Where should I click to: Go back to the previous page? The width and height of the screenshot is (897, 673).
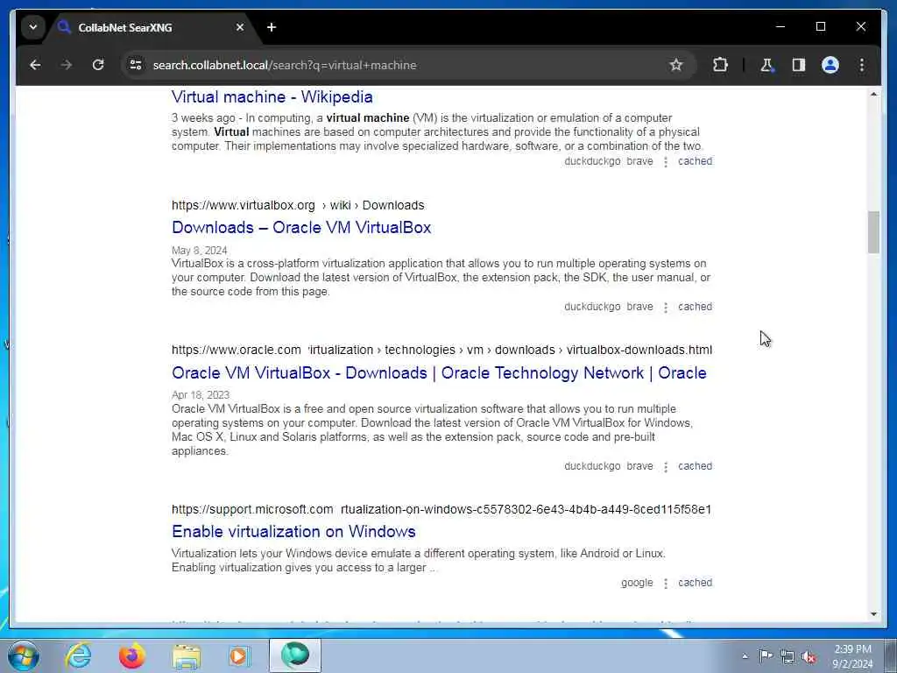(35, 65)
